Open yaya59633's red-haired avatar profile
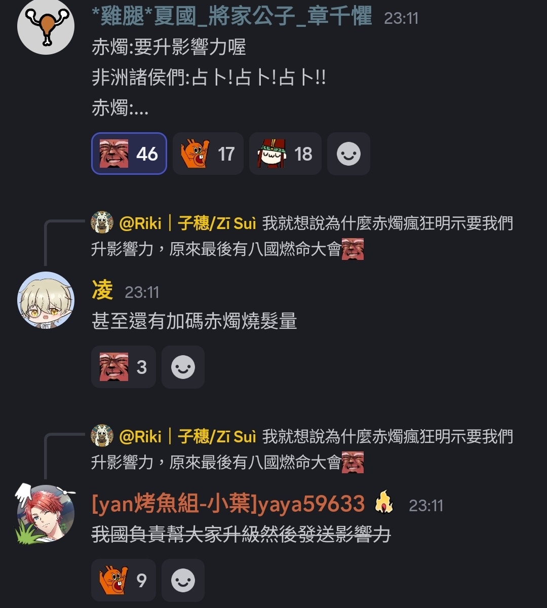Screen dimensions: 547x608 coord(46,514)
